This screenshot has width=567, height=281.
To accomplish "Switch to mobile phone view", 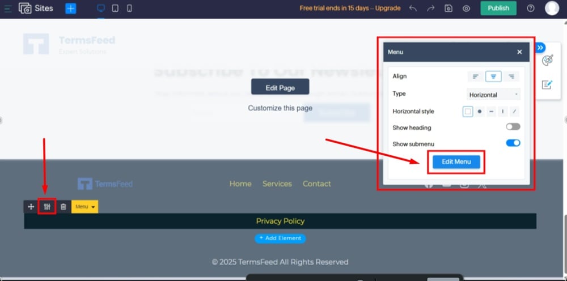I will pyautogui.click(x=129, y=8).
